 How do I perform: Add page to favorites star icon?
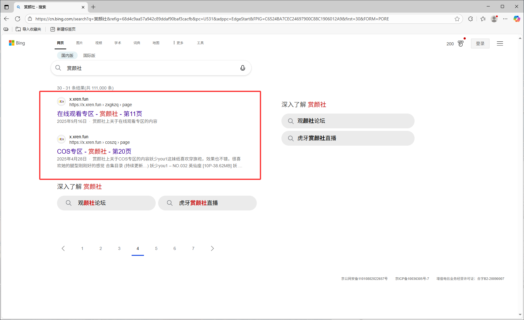[x=457, y=19]
